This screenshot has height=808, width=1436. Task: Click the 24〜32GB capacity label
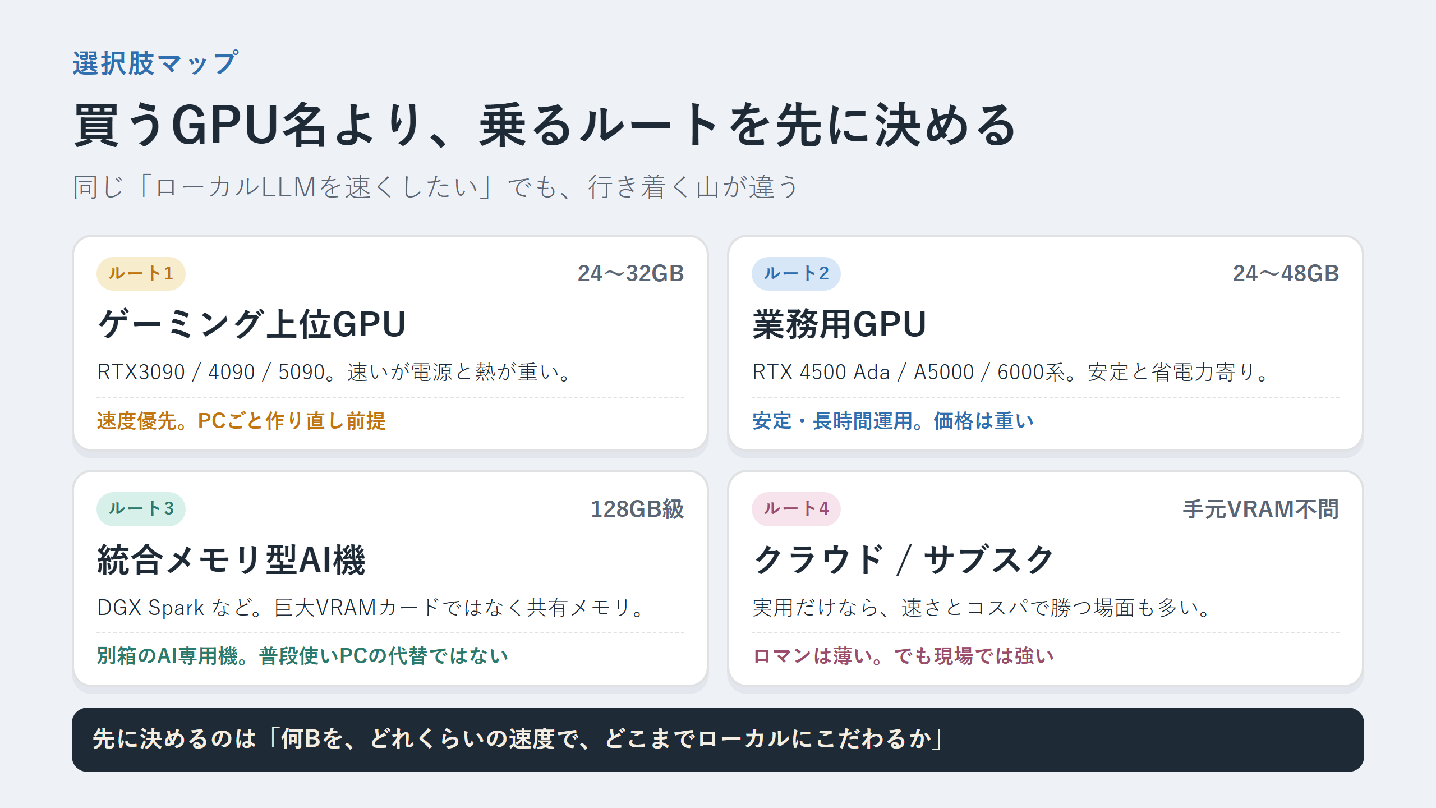(x=630, y=274)
